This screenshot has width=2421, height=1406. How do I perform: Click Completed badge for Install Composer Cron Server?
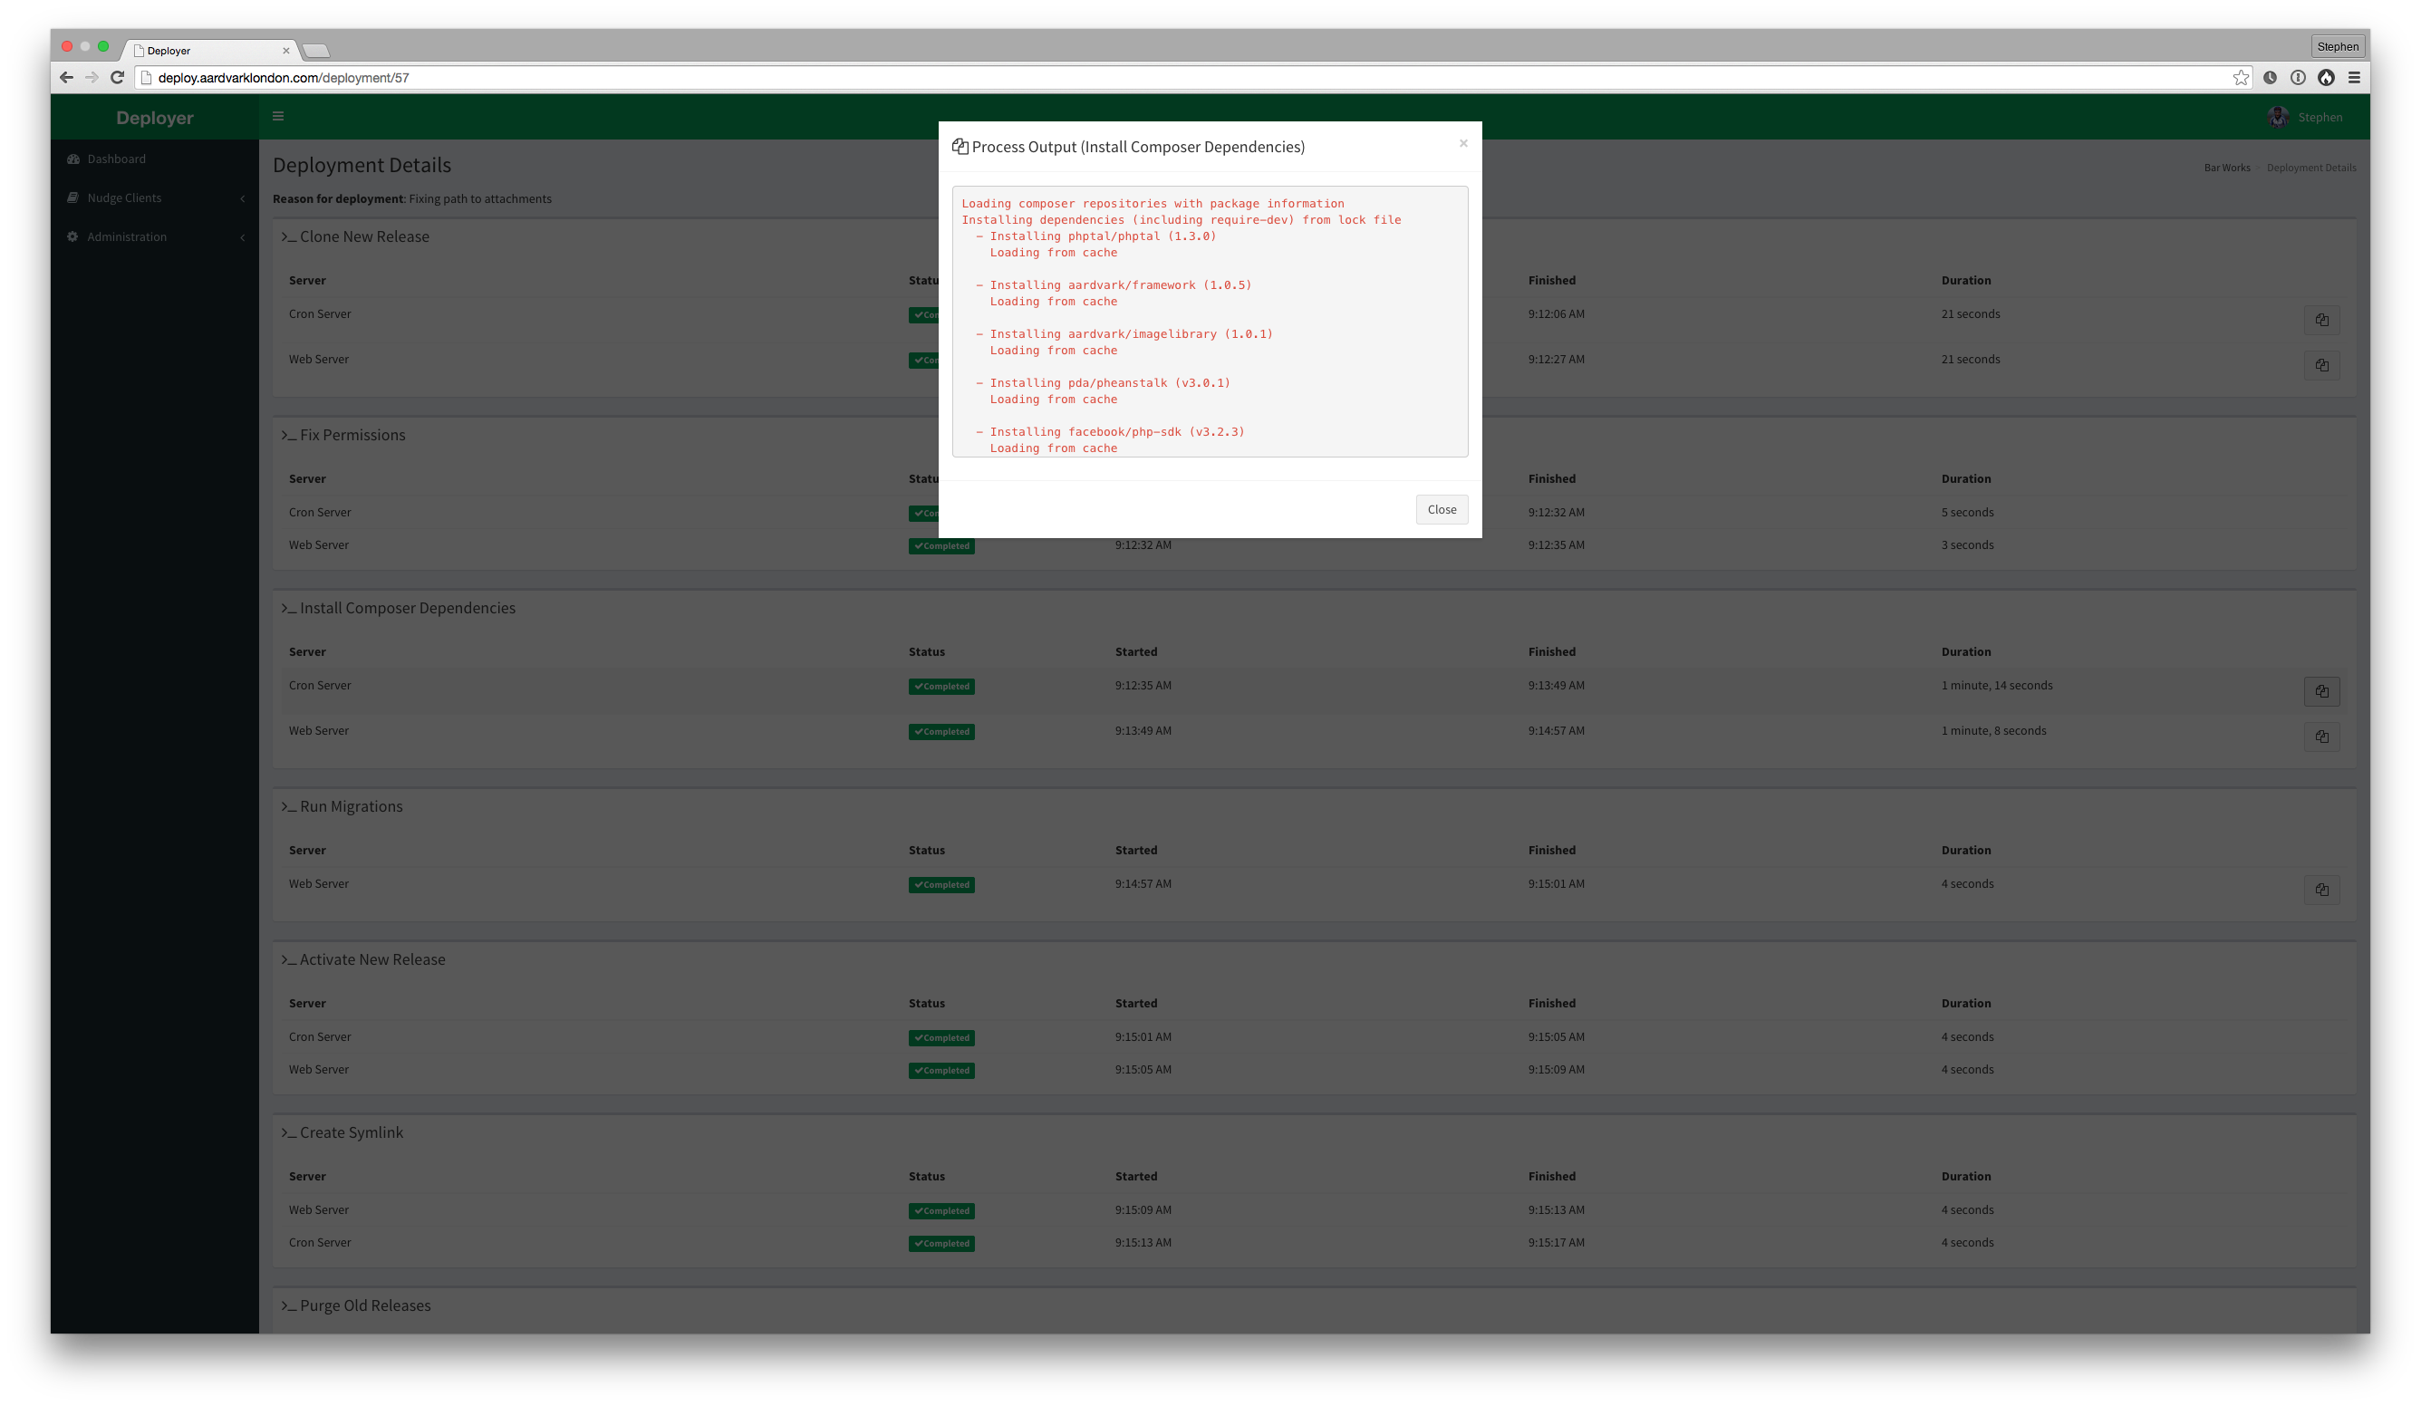click(x=941, y=687)
